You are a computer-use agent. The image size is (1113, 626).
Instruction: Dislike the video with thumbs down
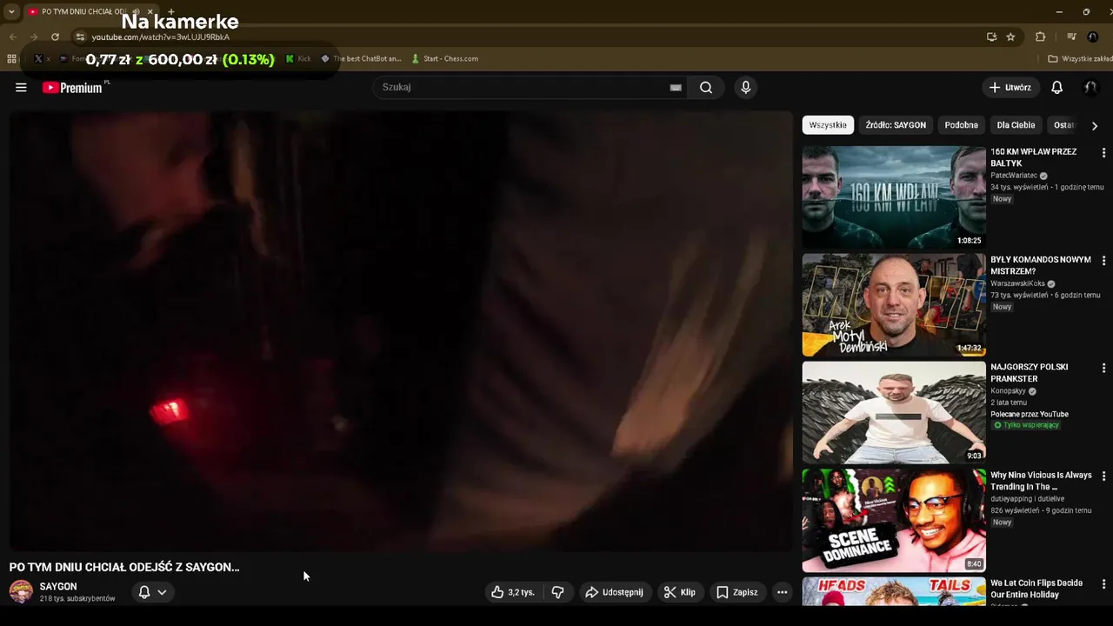557,592
